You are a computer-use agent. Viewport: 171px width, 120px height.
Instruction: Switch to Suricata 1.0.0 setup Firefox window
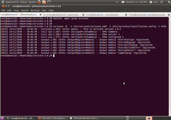[x=53, y=118]
